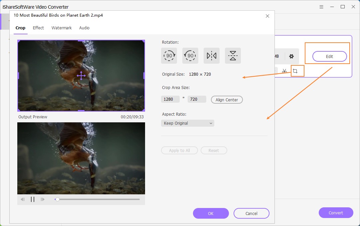360x226 pixels.
Task: Open settings gear in main window
Action: pos(291,56)
